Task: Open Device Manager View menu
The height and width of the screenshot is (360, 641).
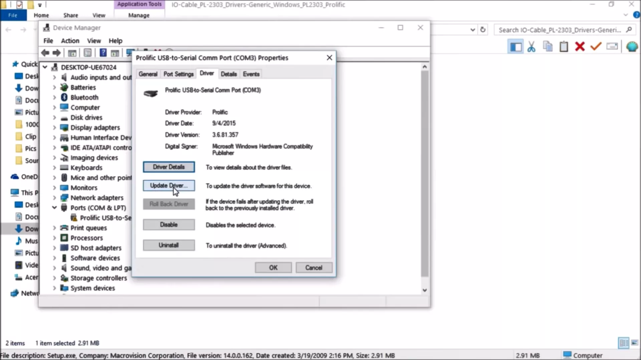Action: [x=94, y=41]
